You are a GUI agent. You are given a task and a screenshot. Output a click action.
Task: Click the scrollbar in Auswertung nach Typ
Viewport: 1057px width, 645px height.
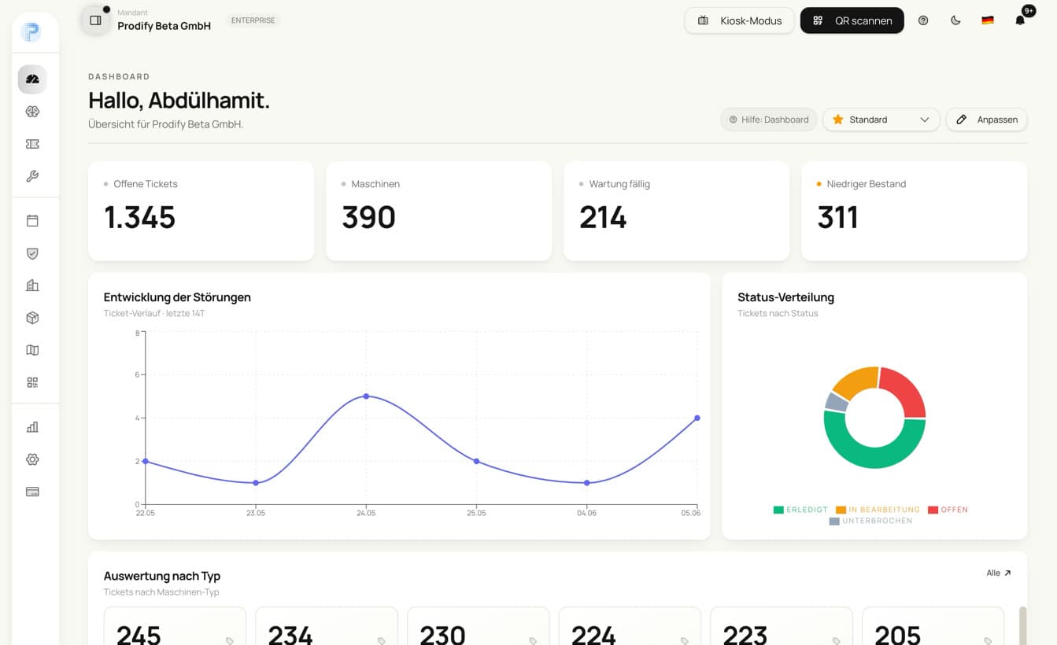click(1022, 625)
